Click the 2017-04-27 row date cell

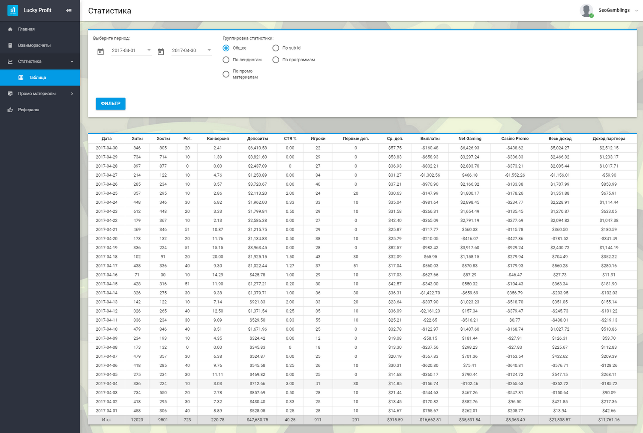(x=107, y=175)
